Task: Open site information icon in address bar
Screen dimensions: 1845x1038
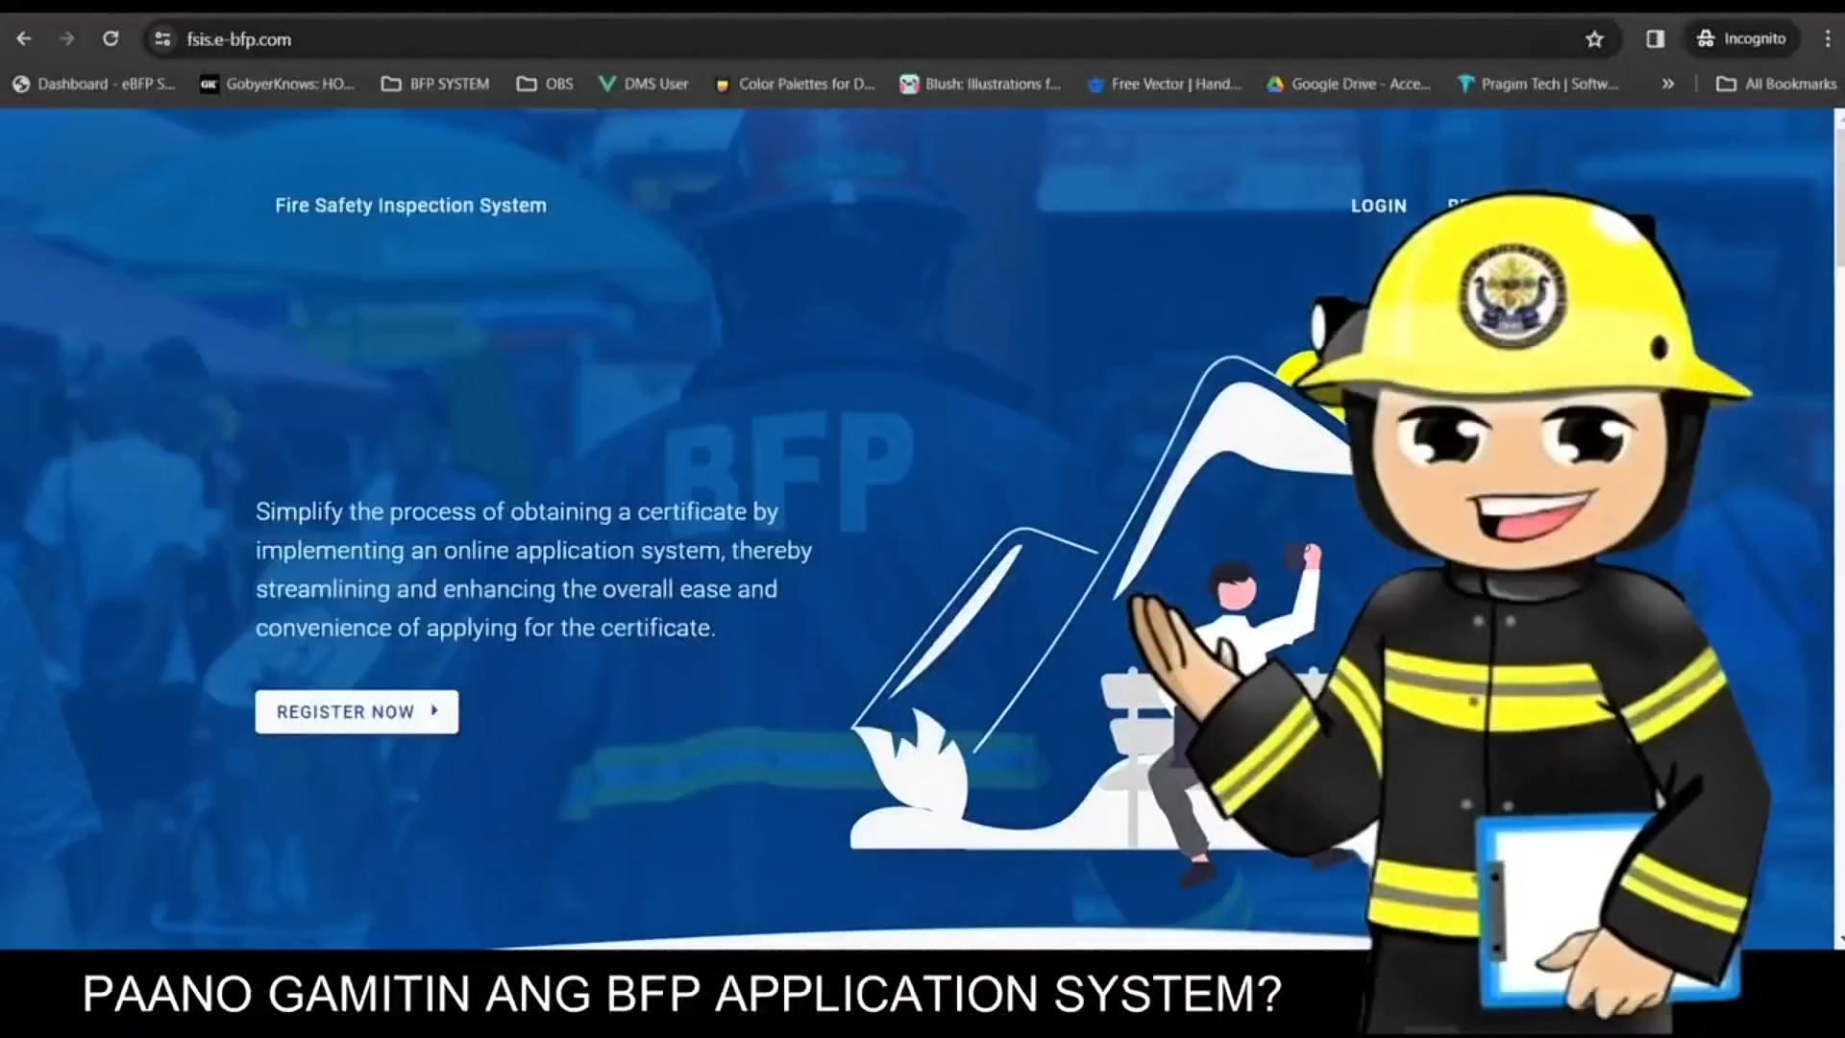Action: pos(162,38)
